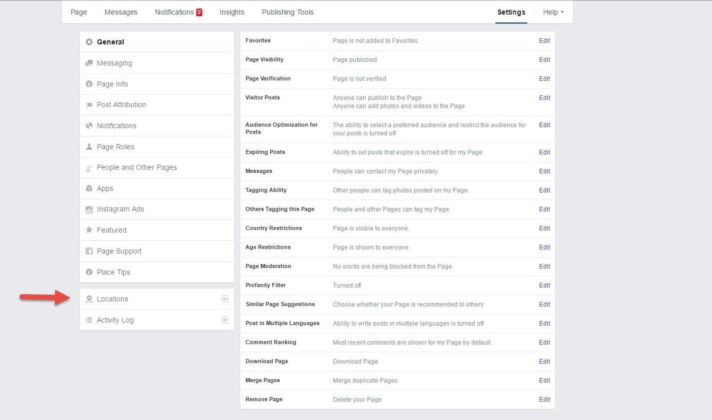This screenshot has height=420, width=712.
Task: Edit the Expiring Posts setting
Action: click(544, 152)
